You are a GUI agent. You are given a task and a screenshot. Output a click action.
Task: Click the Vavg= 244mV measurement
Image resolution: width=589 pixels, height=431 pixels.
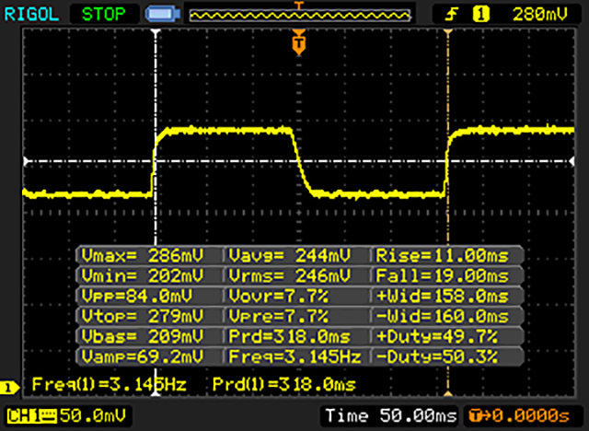point(290,256)
